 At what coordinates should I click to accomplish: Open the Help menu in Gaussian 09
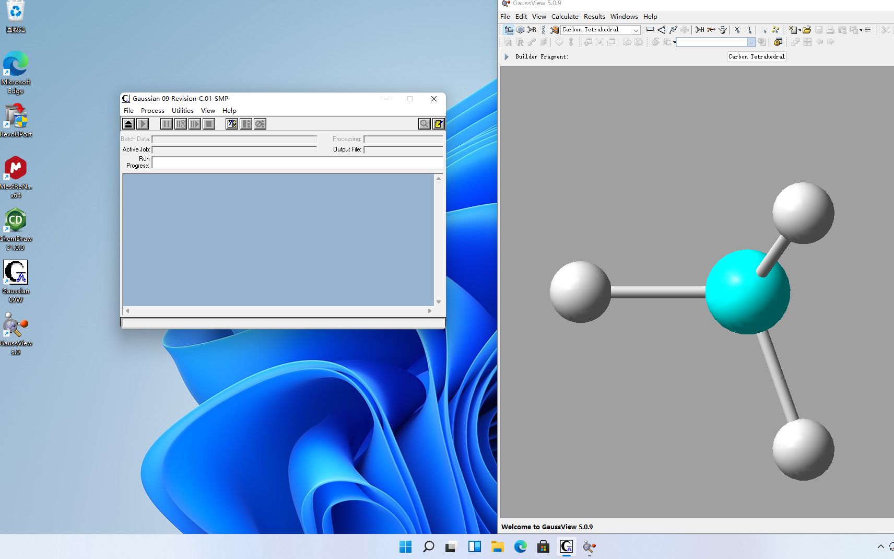(229, 111)
